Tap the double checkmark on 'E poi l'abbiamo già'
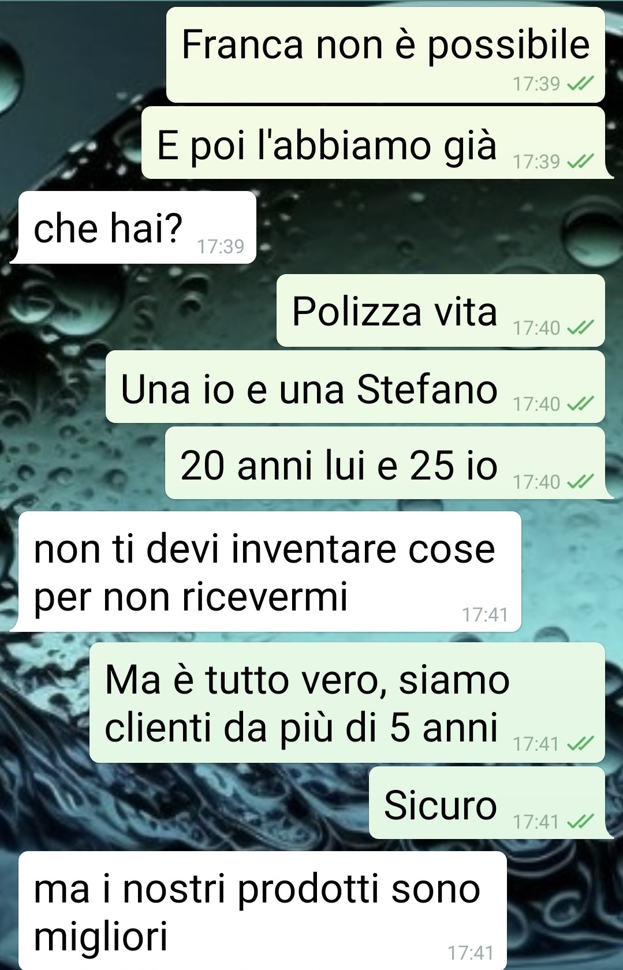 pyautogui.click(x=580, y=162)
